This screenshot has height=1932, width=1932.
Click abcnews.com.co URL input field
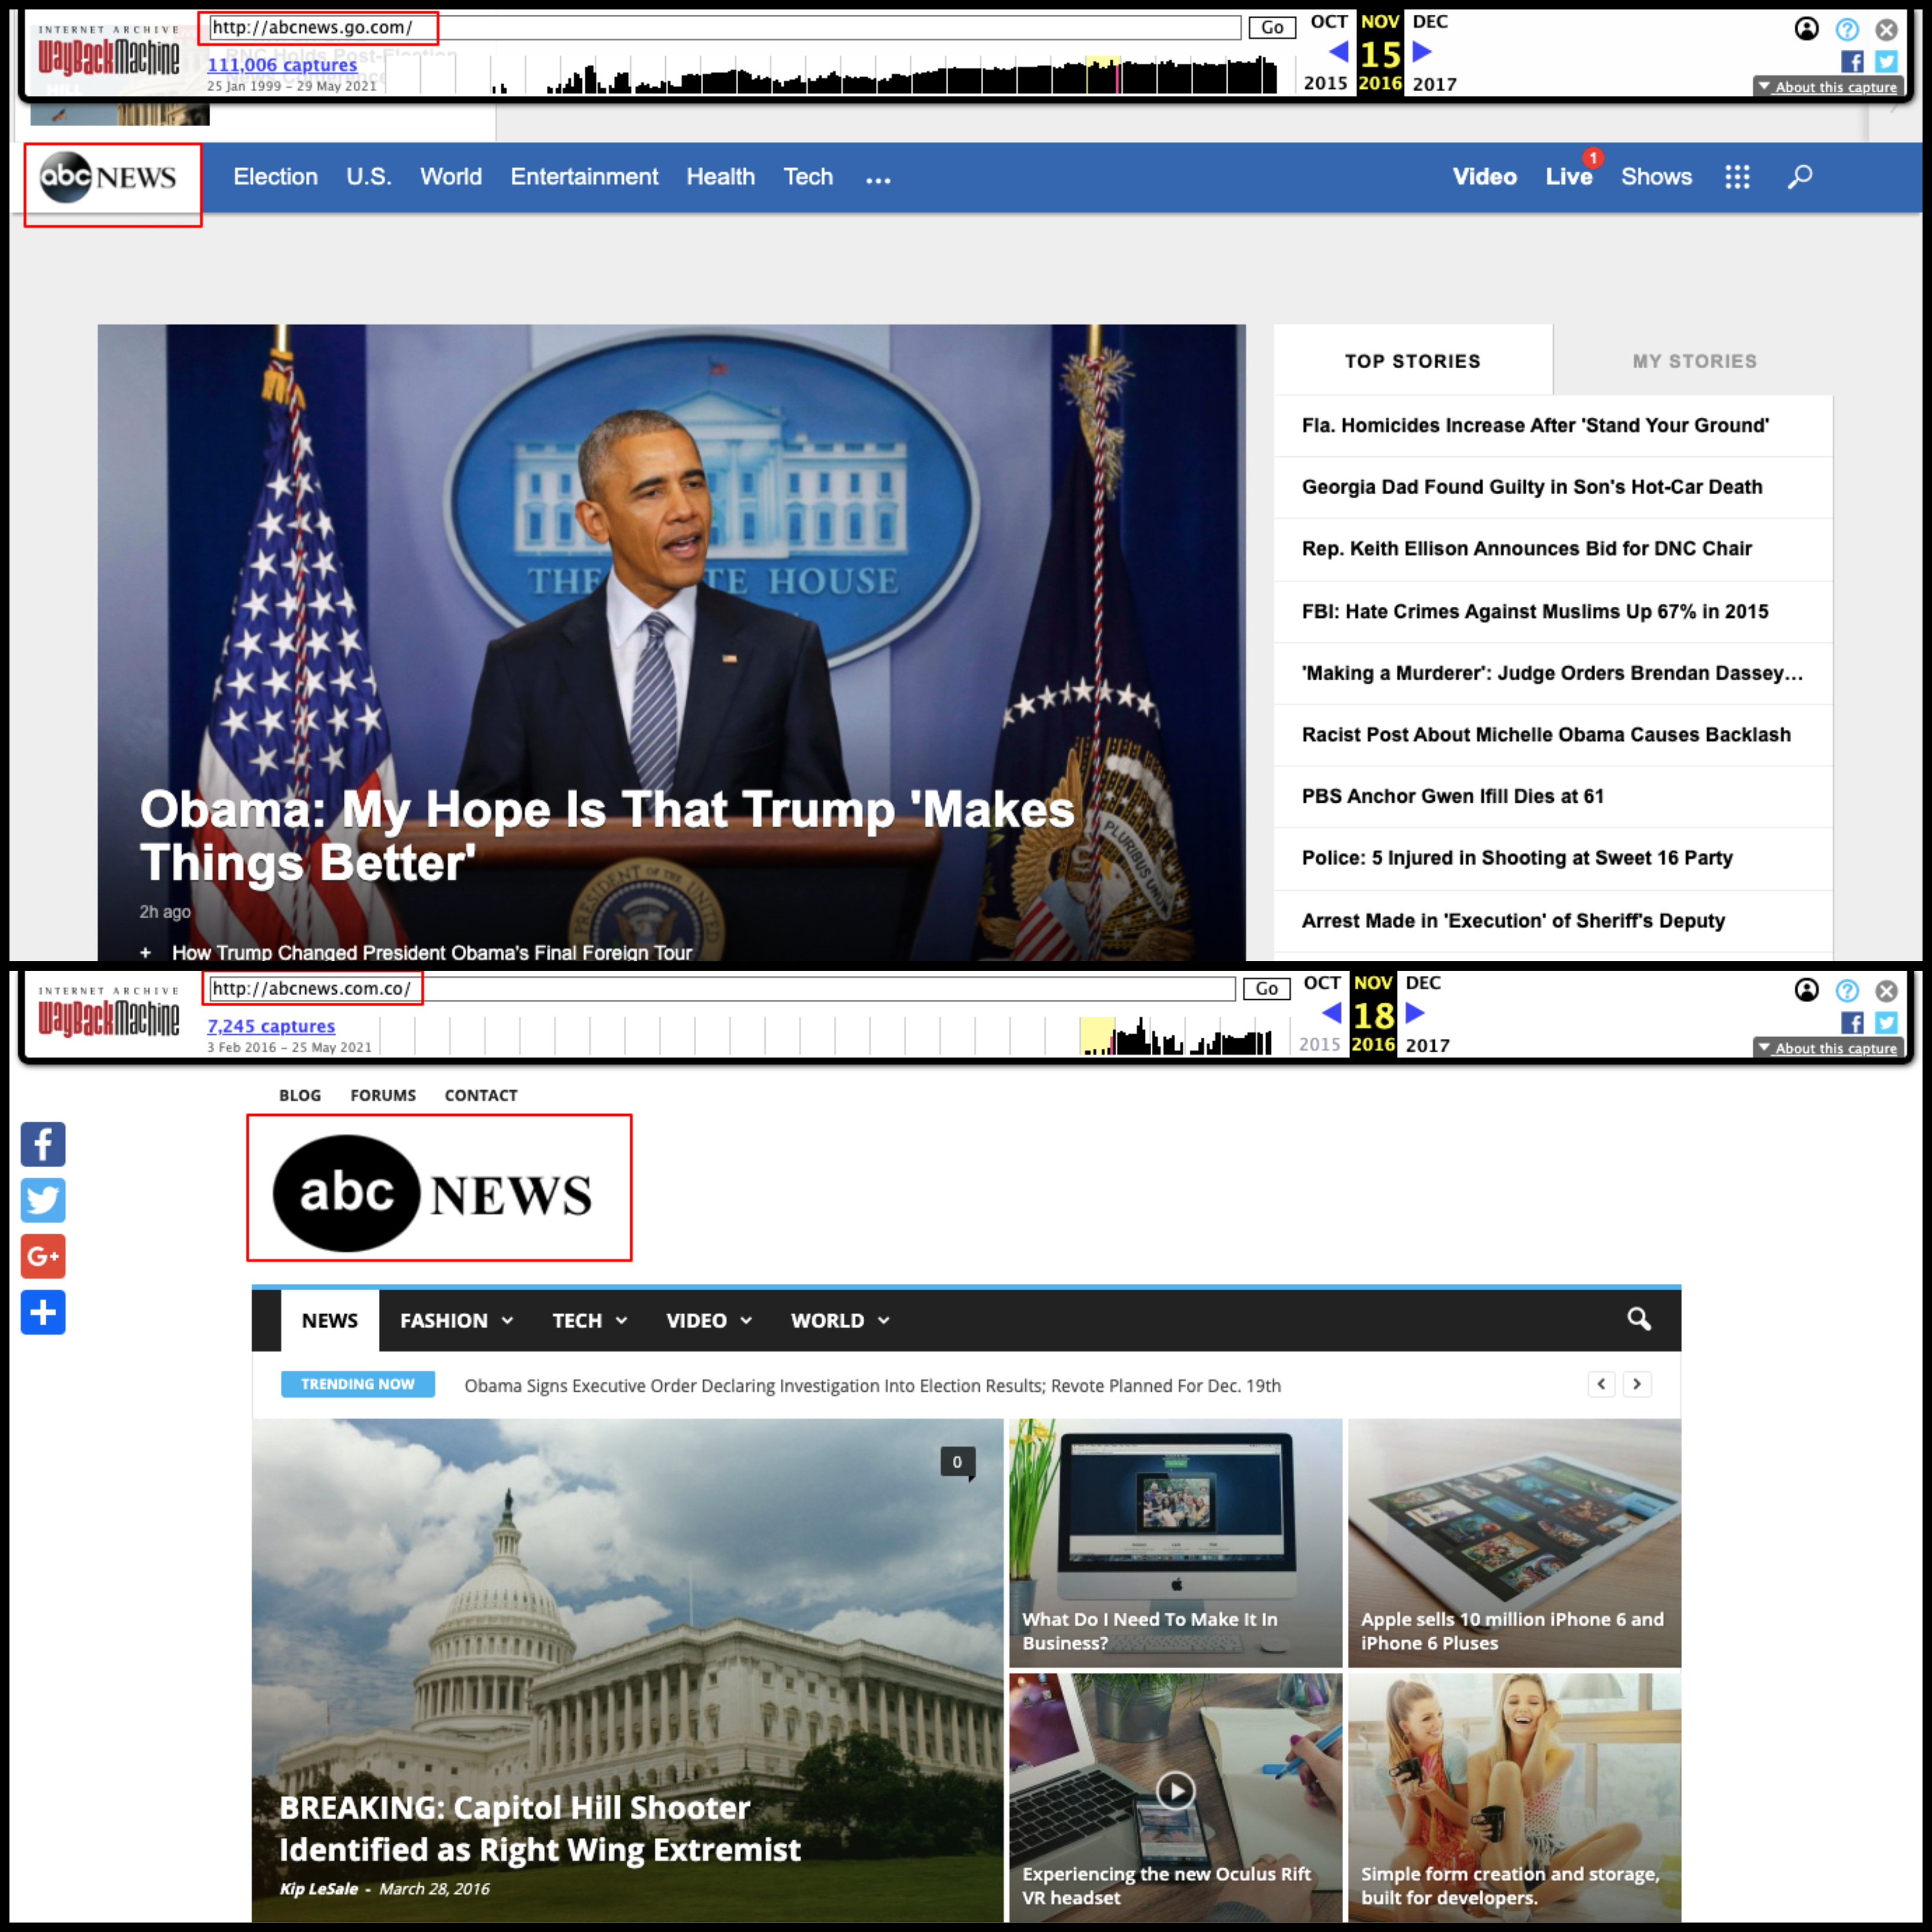click(722, 988)
